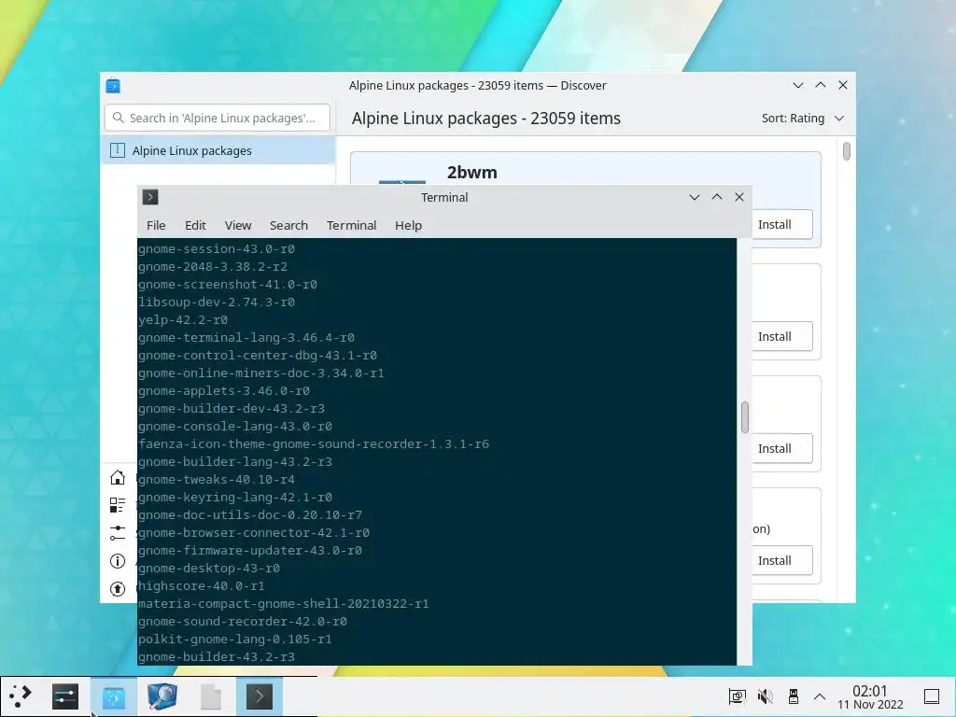Click libsoup-dev-2.74.3-r0 terminal line

[x=217, y=302]
